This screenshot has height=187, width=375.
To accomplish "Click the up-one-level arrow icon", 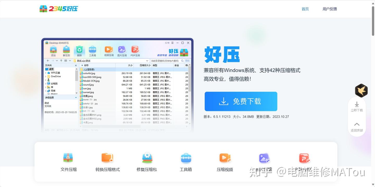I will pyautogui.click(x=61, y=61).
